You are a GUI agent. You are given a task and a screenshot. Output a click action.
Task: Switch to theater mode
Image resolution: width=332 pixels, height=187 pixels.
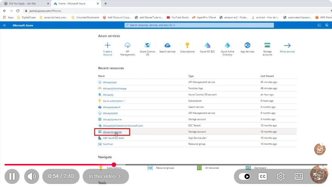[299, 176]
